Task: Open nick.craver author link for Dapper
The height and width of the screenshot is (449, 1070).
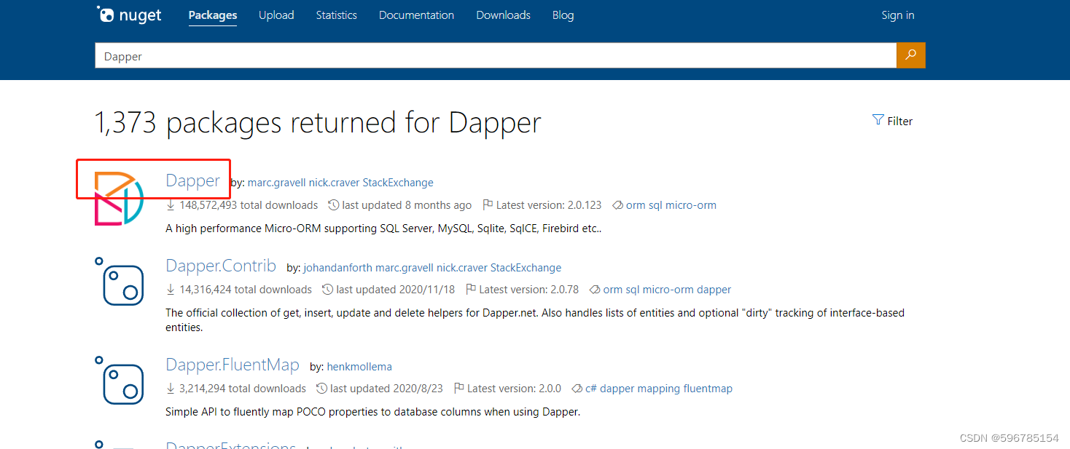Action: click(x=335, y=183)
